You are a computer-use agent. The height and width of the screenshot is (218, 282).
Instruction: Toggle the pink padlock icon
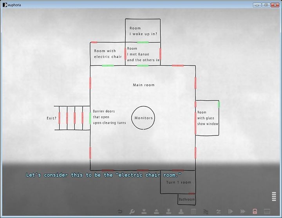[255, 211]
